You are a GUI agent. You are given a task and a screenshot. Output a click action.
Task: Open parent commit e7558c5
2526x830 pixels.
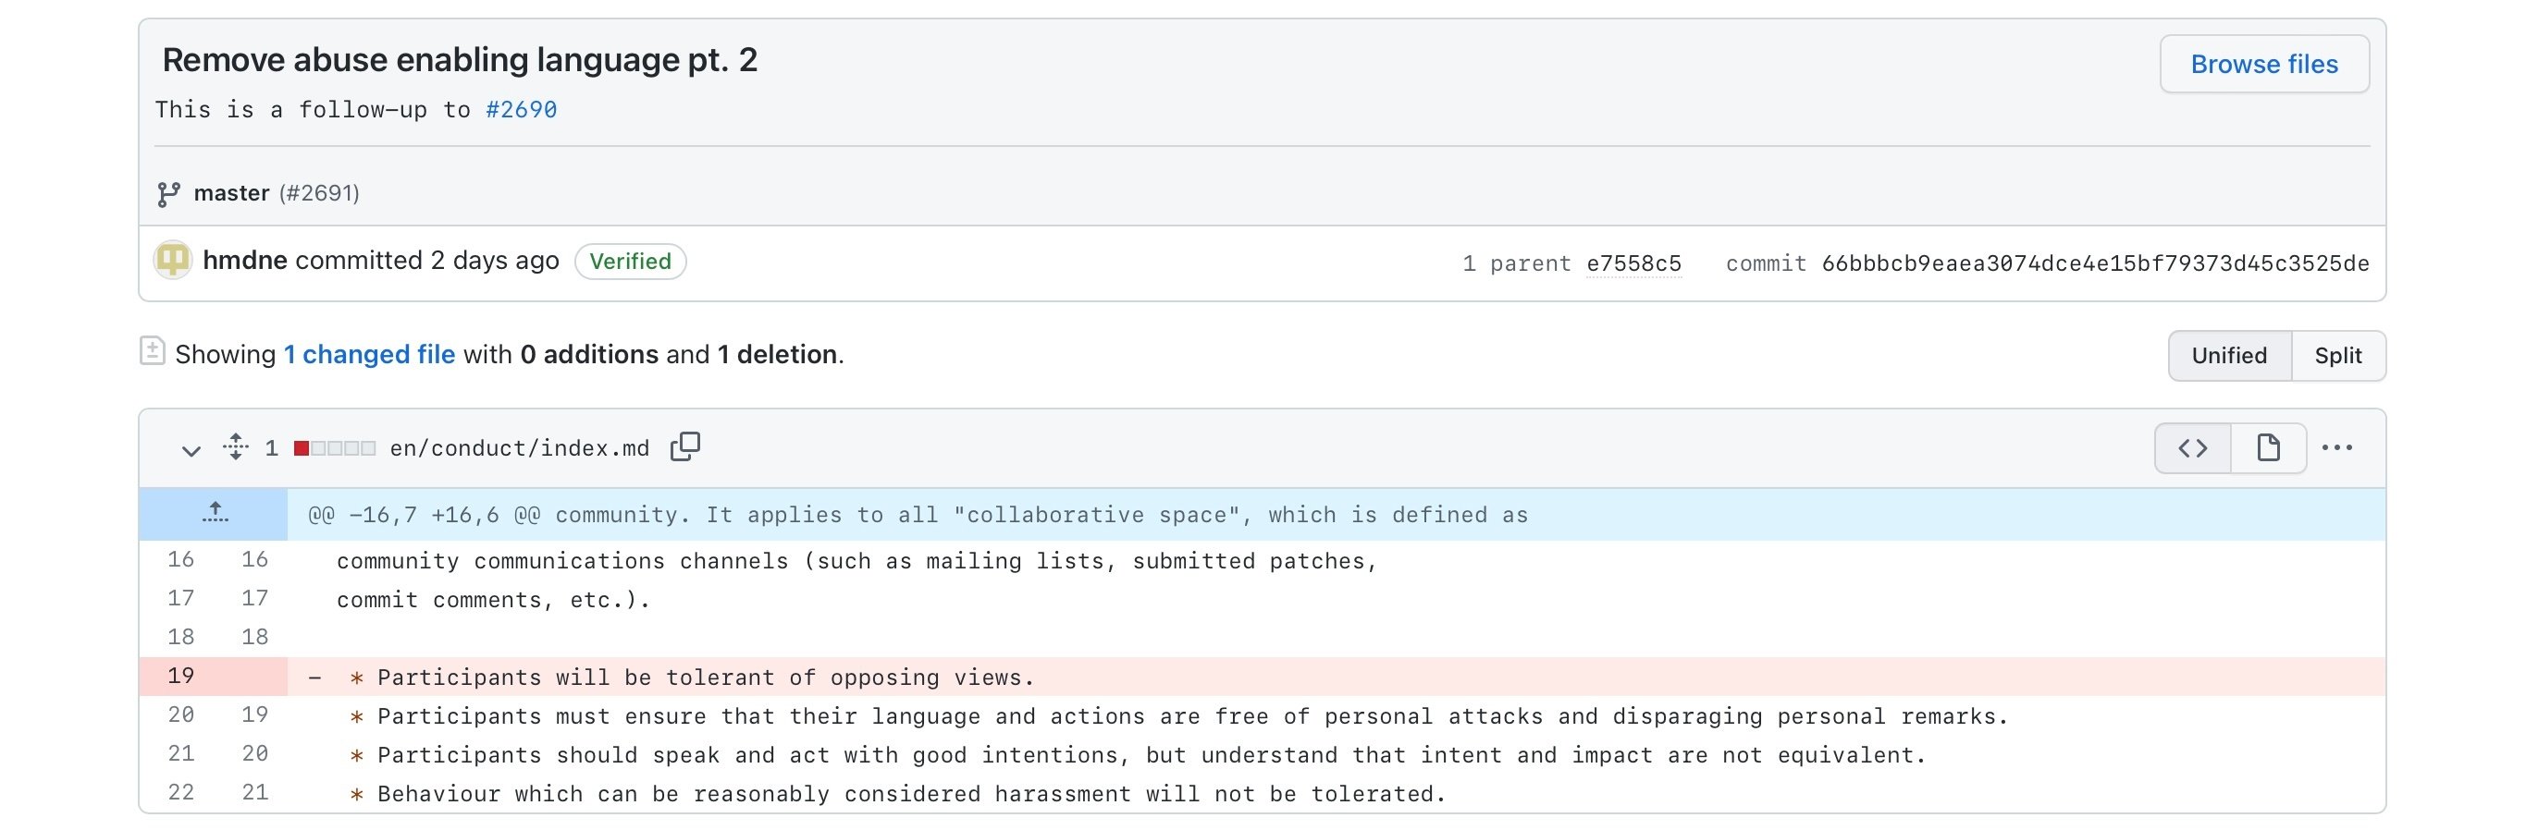[1633, 263]
